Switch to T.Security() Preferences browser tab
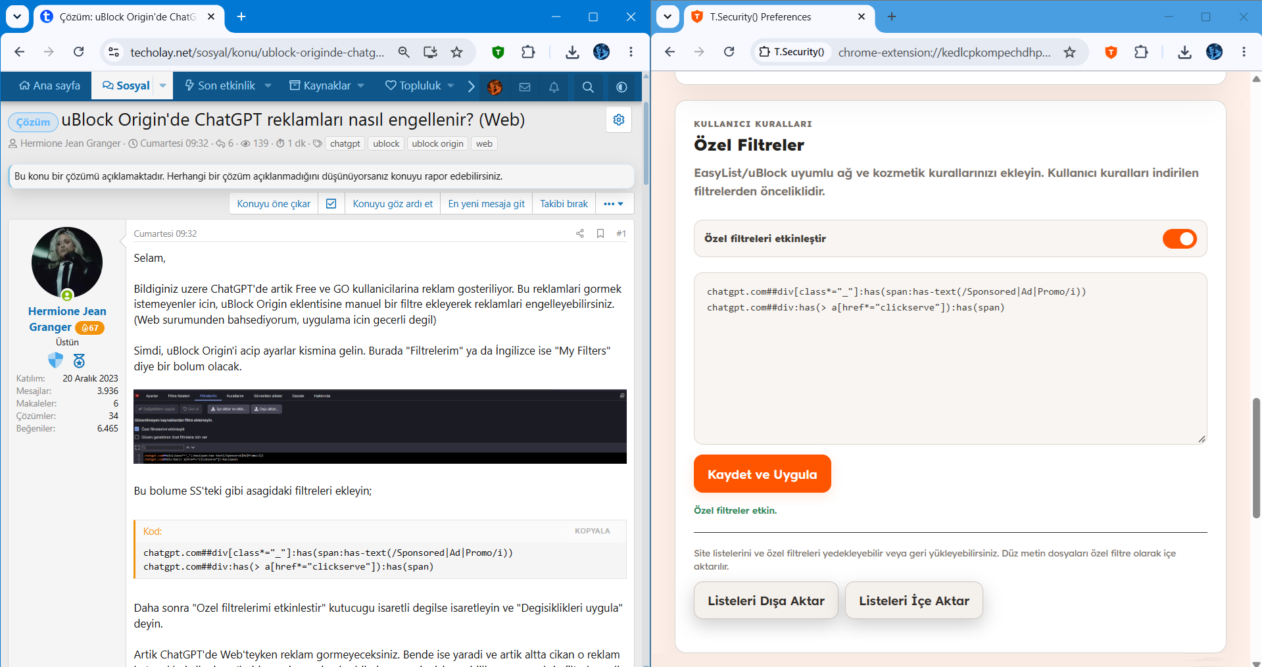The image size is (1262, 667). click(779, 17)
